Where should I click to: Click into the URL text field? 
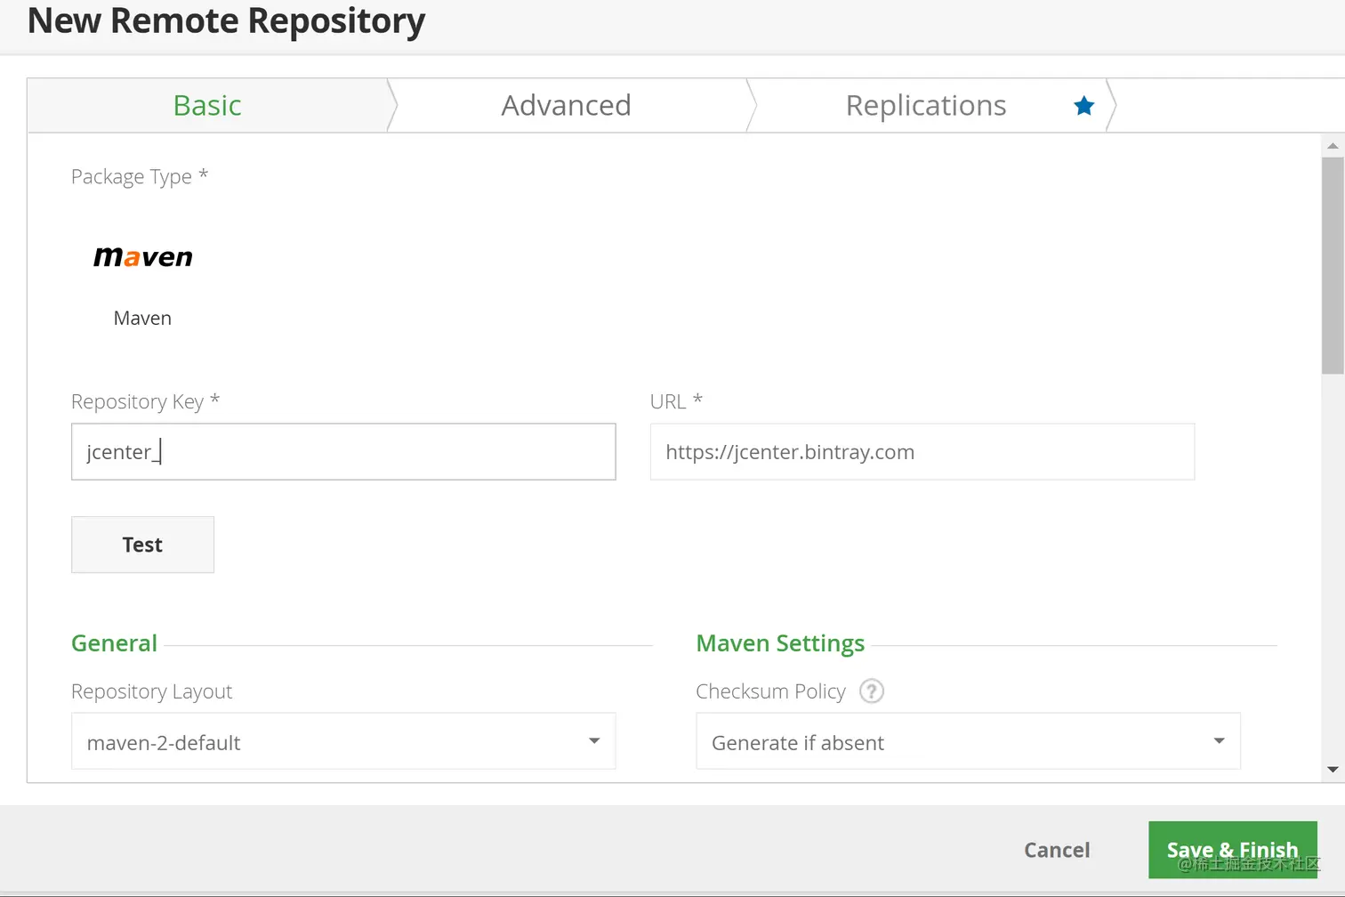tap(922, 452)
